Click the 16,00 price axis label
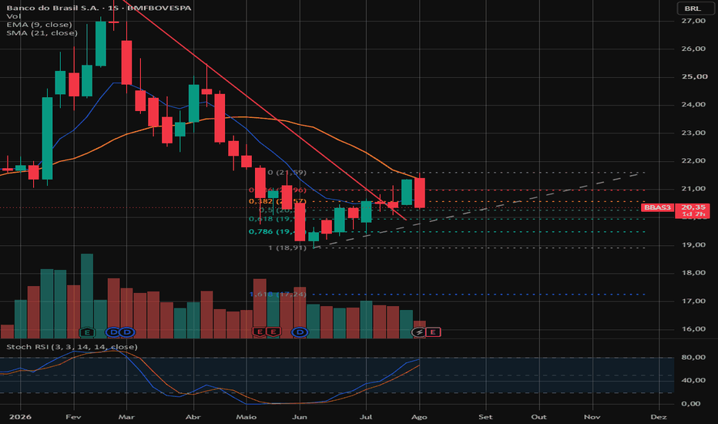The image size is (718, 424). 693,329
